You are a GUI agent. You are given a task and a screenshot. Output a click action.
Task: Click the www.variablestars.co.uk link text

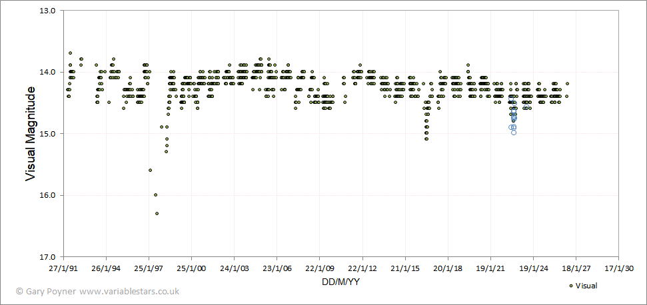(129, 292)
